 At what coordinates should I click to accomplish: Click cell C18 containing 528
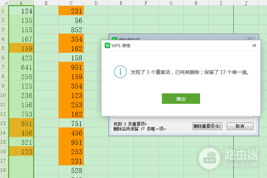point(71,170)
